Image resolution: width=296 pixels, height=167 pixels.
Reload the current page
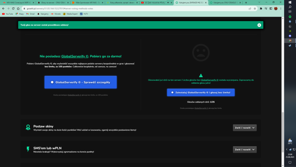[13, 9]
